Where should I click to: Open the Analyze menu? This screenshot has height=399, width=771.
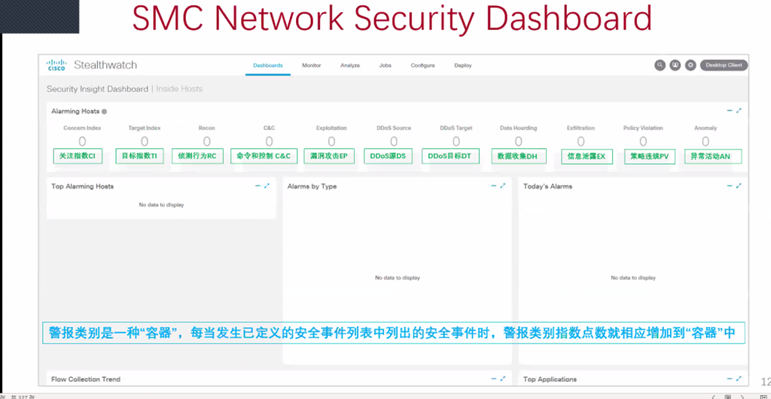click(x=350, y=65)
